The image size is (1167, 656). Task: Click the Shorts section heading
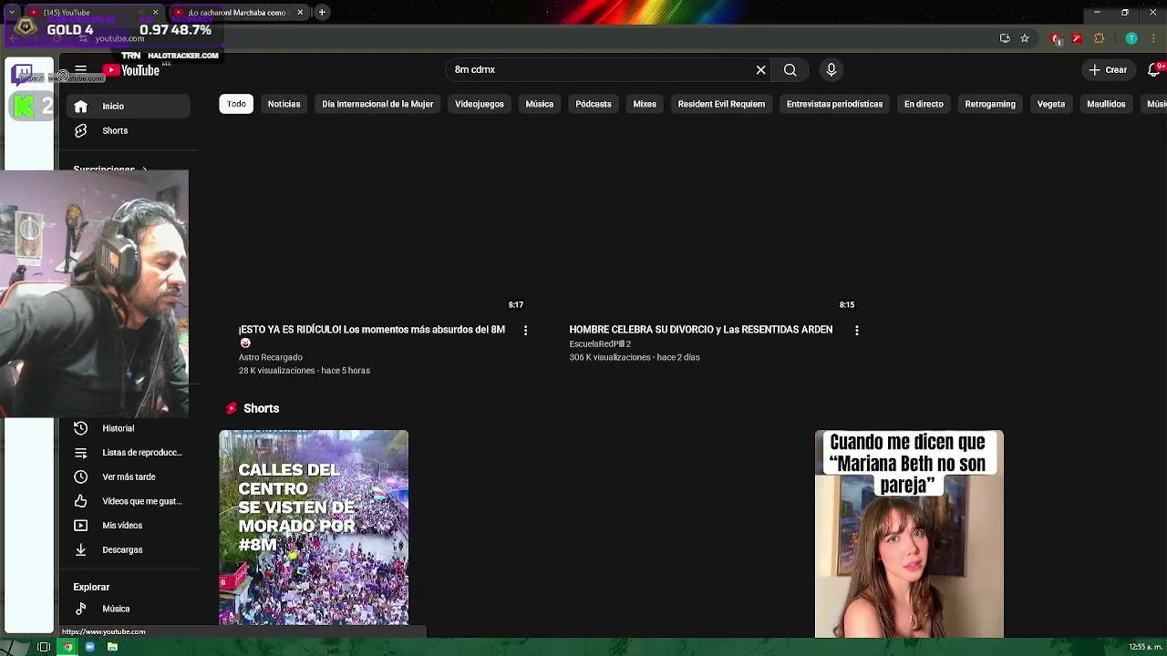tap(261, 408)
